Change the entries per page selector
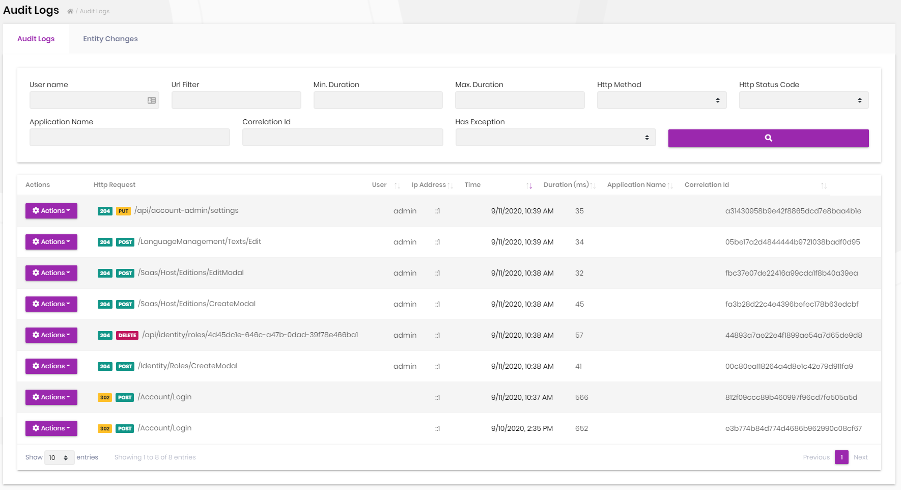This screenshot has height=490, width=901. click(59, 458)
